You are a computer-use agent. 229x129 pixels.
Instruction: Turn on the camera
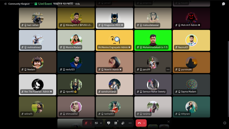[96, 123]
